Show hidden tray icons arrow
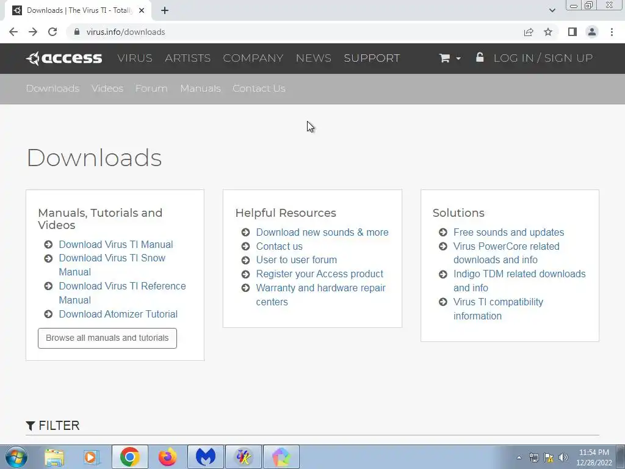The image size is (625, 469). [x=519, y=457]
